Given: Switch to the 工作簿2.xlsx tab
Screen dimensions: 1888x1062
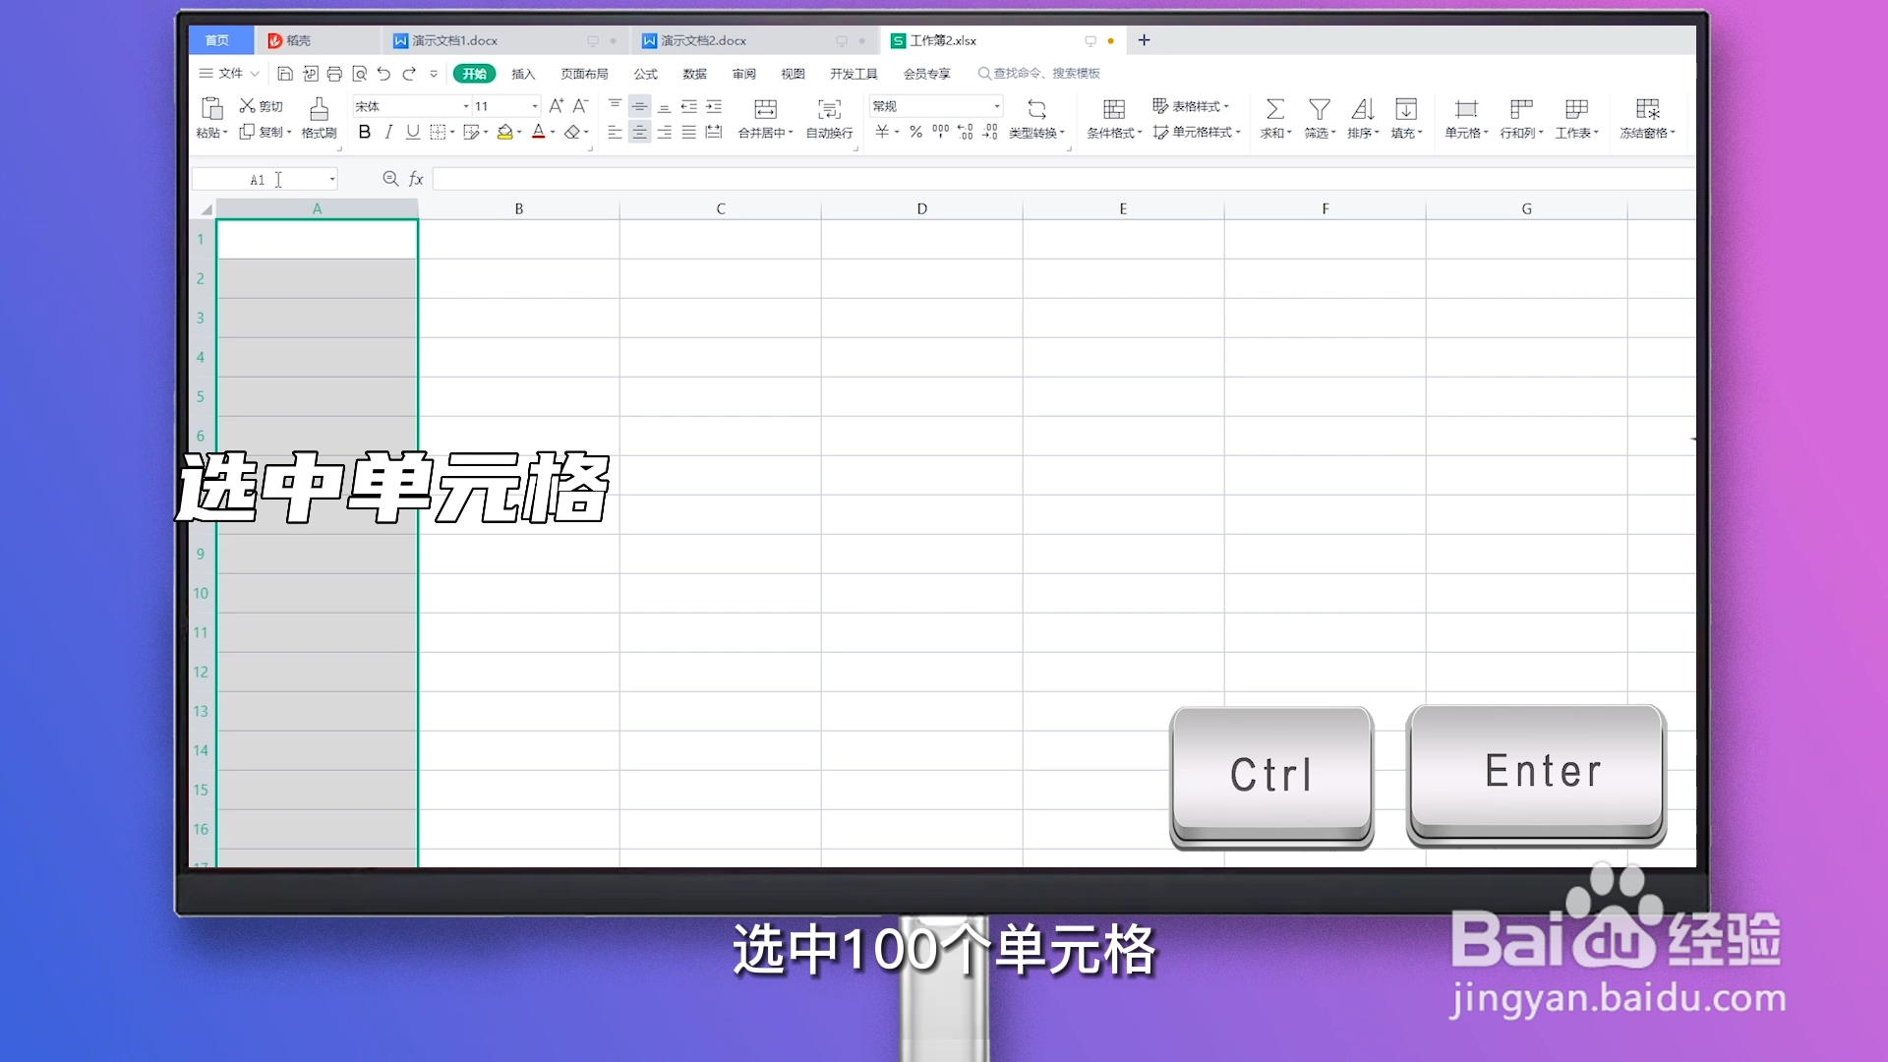Looking at the screenshot, I should (942, 40).
